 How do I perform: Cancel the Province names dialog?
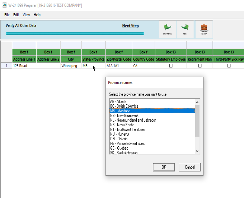pos(189,167)
